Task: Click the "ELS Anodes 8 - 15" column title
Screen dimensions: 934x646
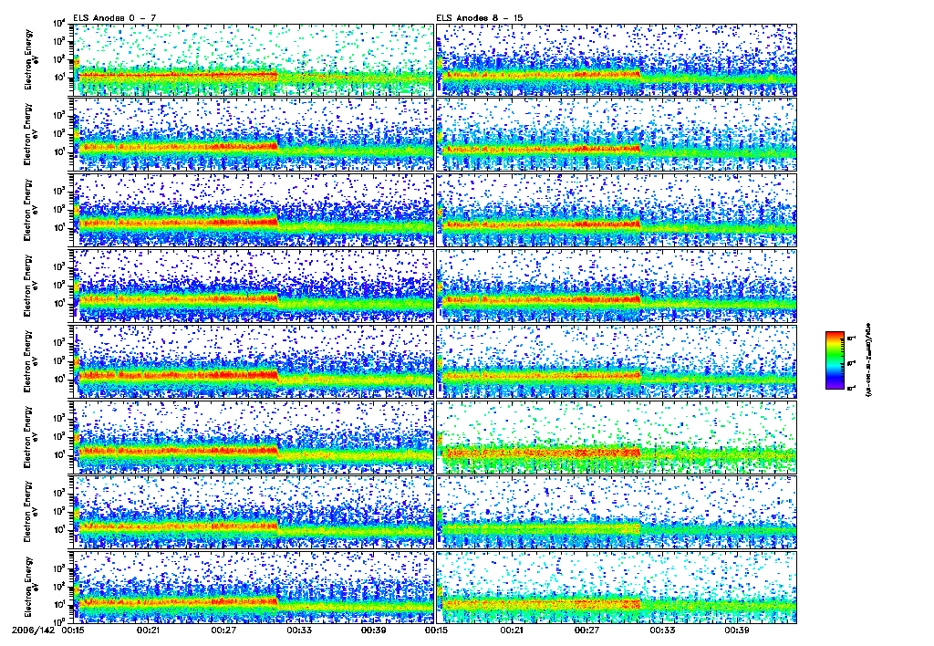Action: (480, 18)
